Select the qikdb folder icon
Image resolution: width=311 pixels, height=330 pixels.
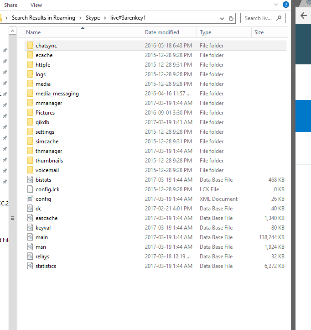point(30,122)
